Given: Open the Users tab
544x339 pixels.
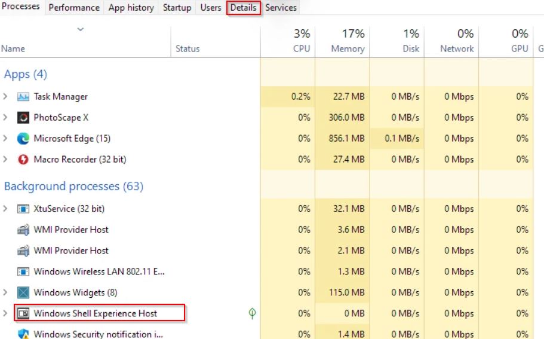Looking at the screenshot, I should [211, 7].
